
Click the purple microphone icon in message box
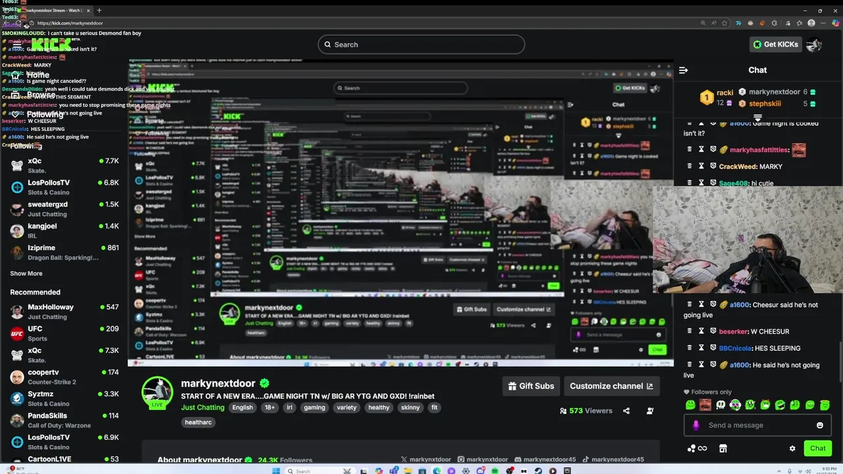[696, 425]
